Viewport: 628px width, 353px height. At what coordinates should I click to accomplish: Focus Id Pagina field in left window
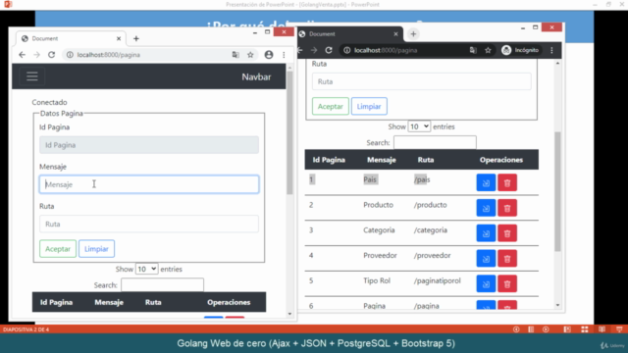click(x=149, y=145)
